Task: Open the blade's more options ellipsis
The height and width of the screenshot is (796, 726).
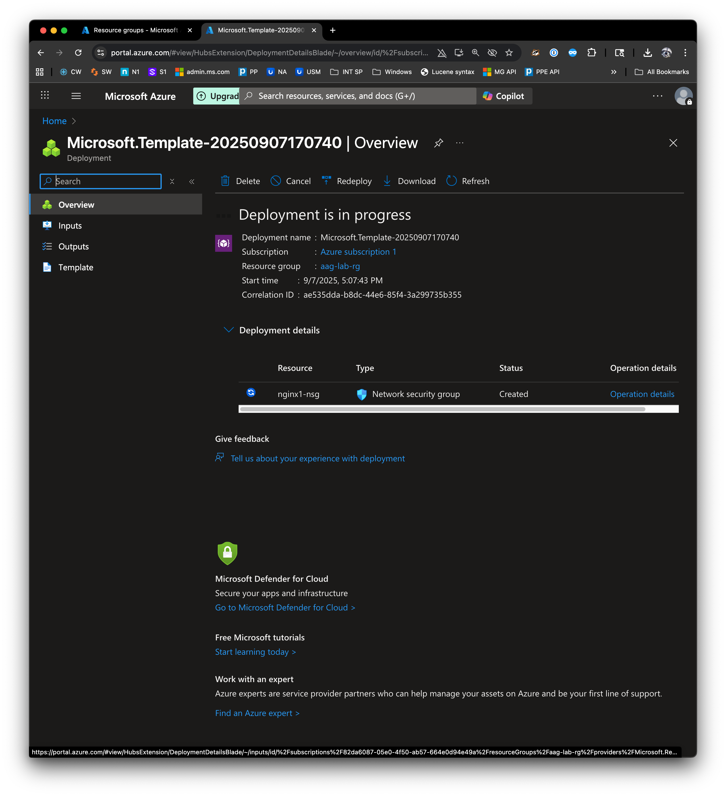Action: pyautogui.click(x=460, y=143)
